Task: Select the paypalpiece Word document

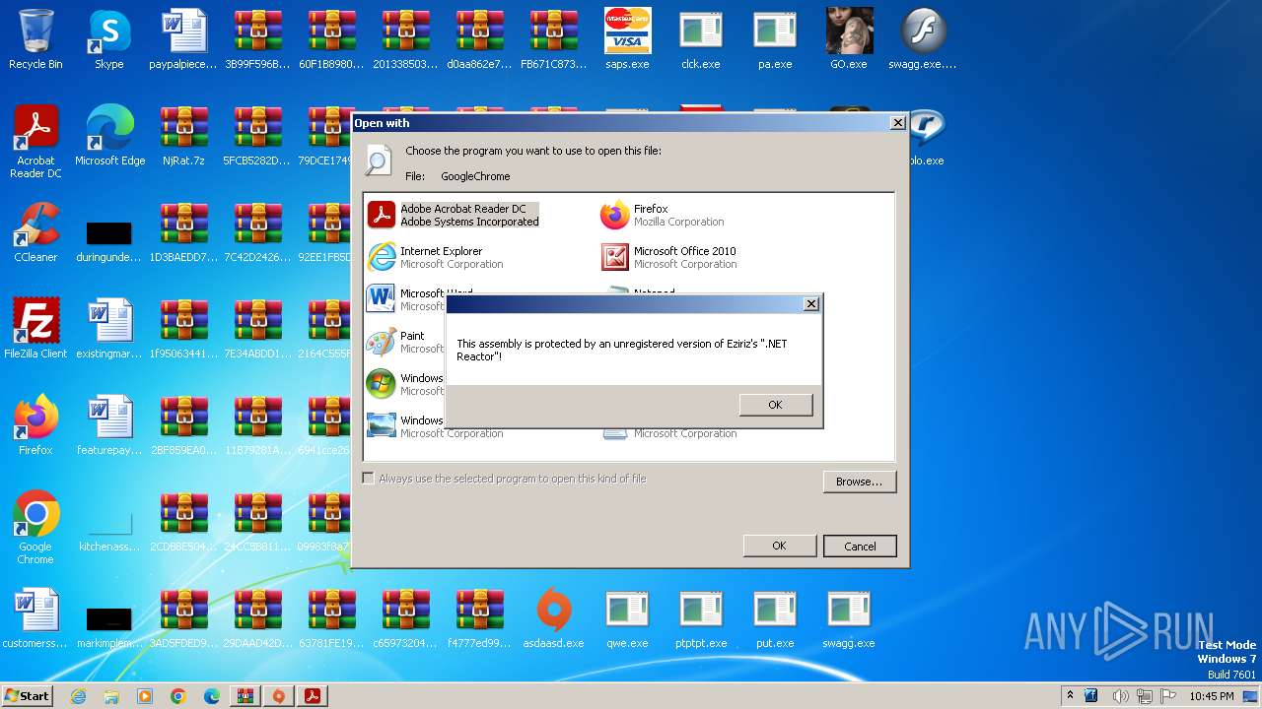Action: click(183, 39)
